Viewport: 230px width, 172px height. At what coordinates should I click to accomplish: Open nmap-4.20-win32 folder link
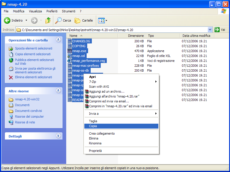point(27,99)
